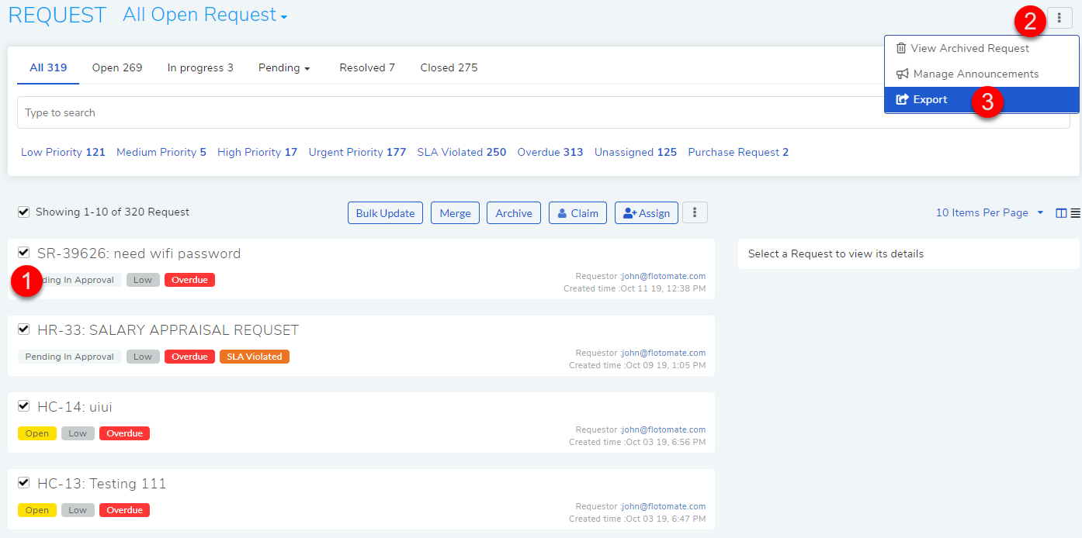Viewport: 1082px width, 538px height.
Task: Click the Bulk Update button
Action: coord(386,213)
